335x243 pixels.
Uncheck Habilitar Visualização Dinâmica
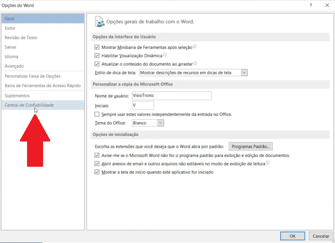pyautogui.click(x=97, y=56)
